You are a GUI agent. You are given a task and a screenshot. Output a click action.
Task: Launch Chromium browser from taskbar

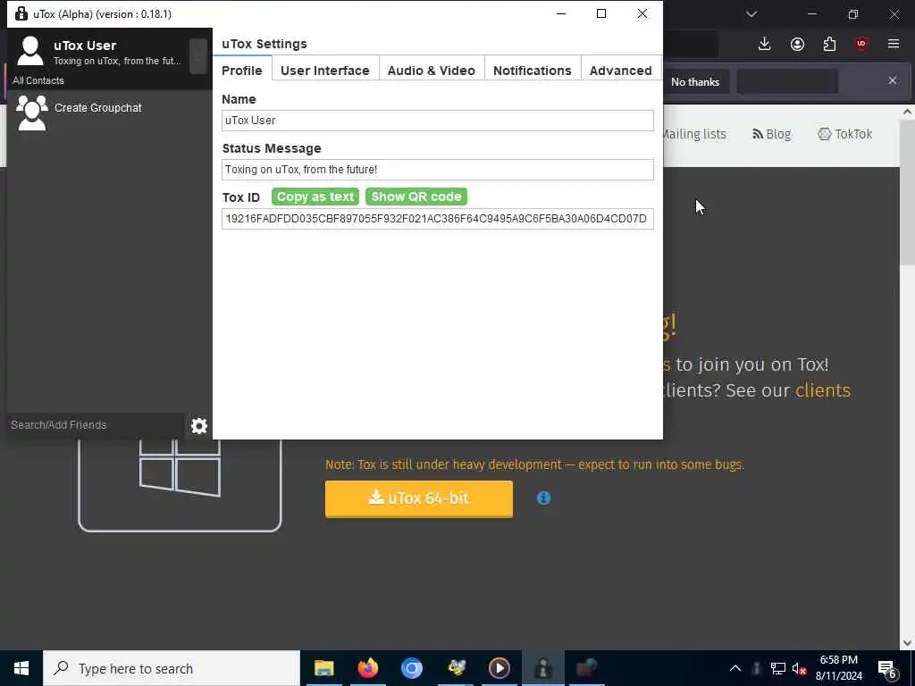(x=411, y=668)
